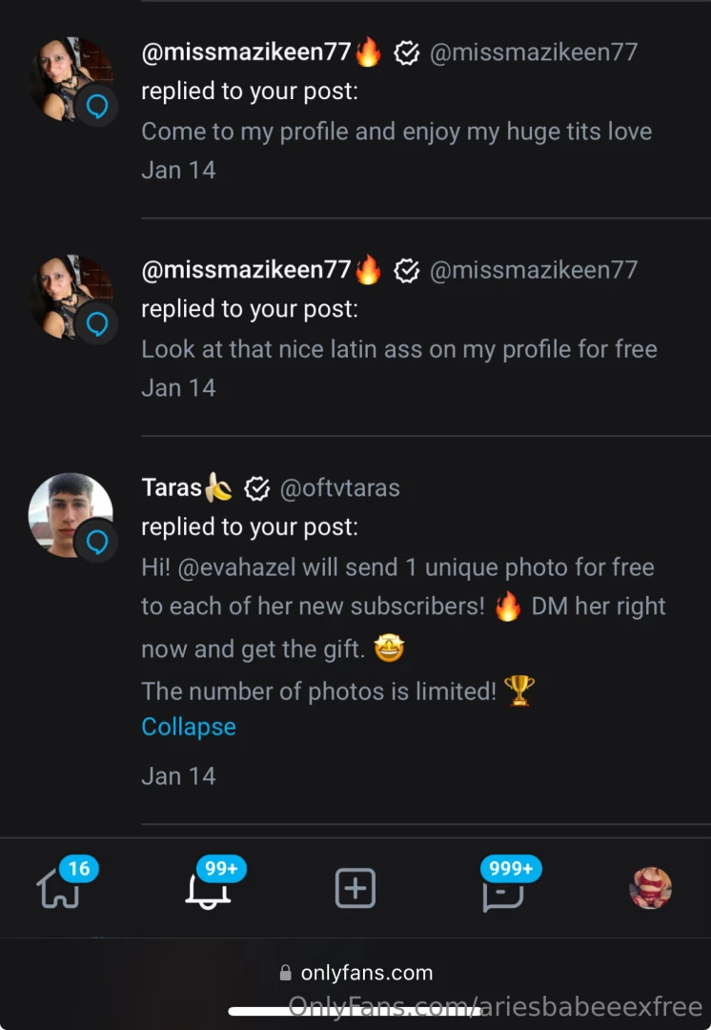Click the first @missmazikeen77 avatar

tap(67, 78)
